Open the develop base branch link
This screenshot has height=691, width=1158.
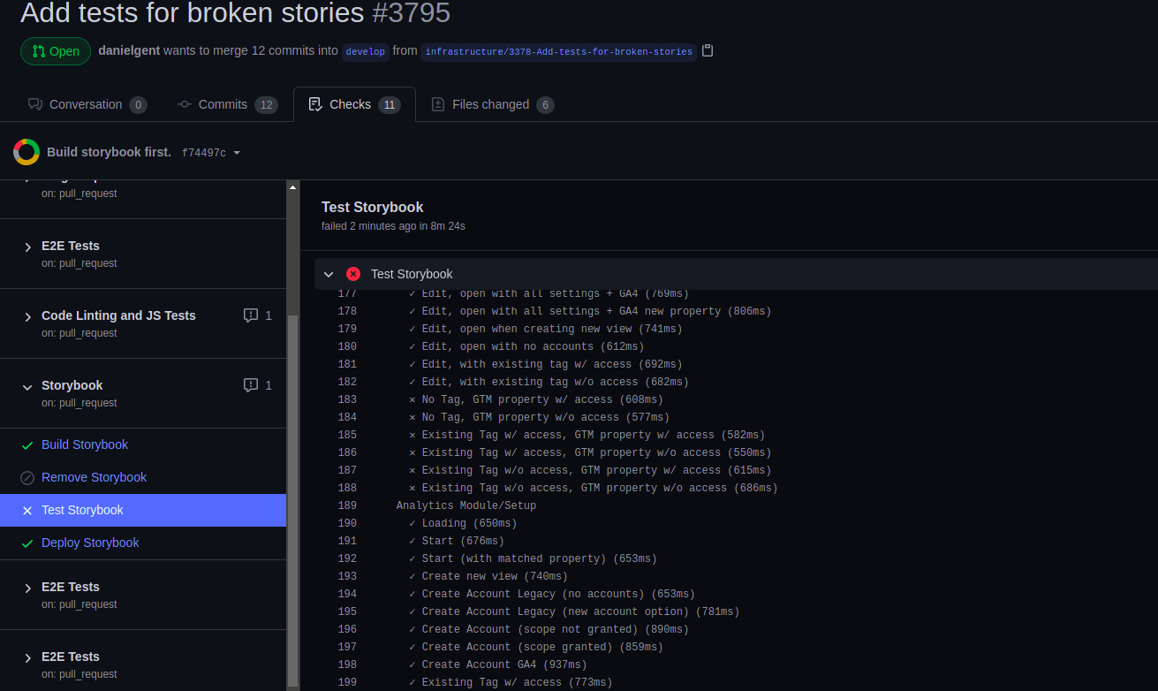[x=366, y=51]
